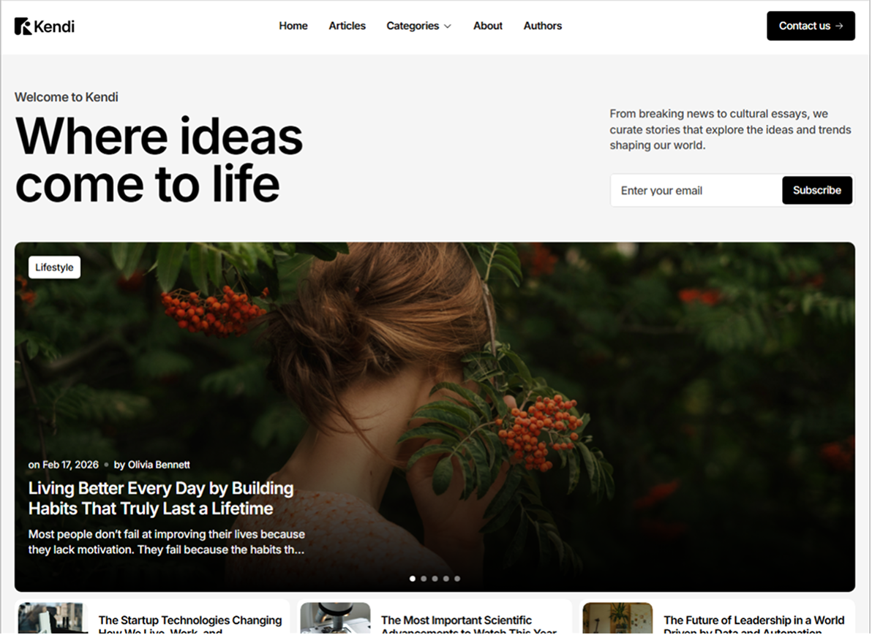
Task: Click the Contact us button
Action: (x=811, y=26)
